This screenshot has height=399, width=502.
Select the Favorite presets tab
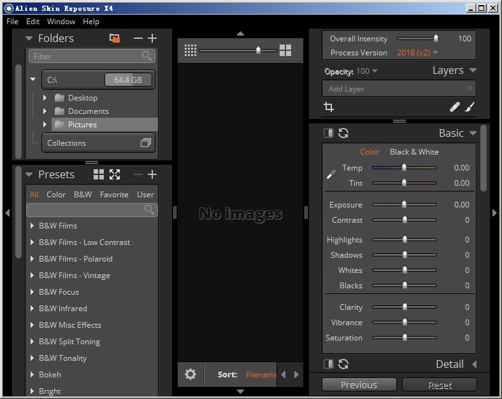[114, 194]
